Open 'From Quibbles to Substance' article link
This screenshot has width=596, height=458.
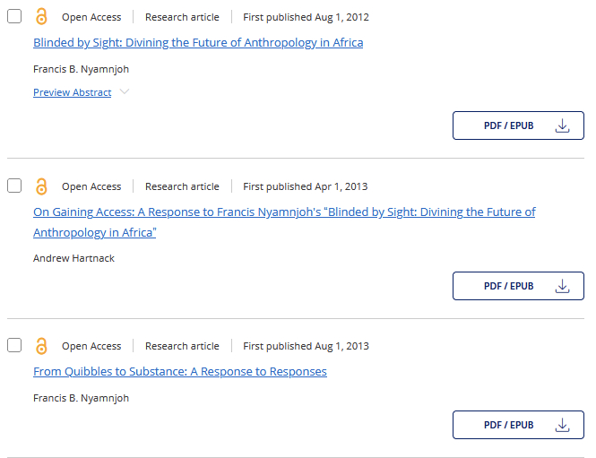[x=180, y=371]
